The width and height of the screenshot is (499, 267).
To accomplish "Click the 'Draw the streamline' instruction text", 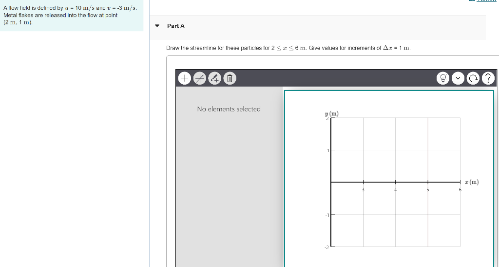I will [288, 48].
